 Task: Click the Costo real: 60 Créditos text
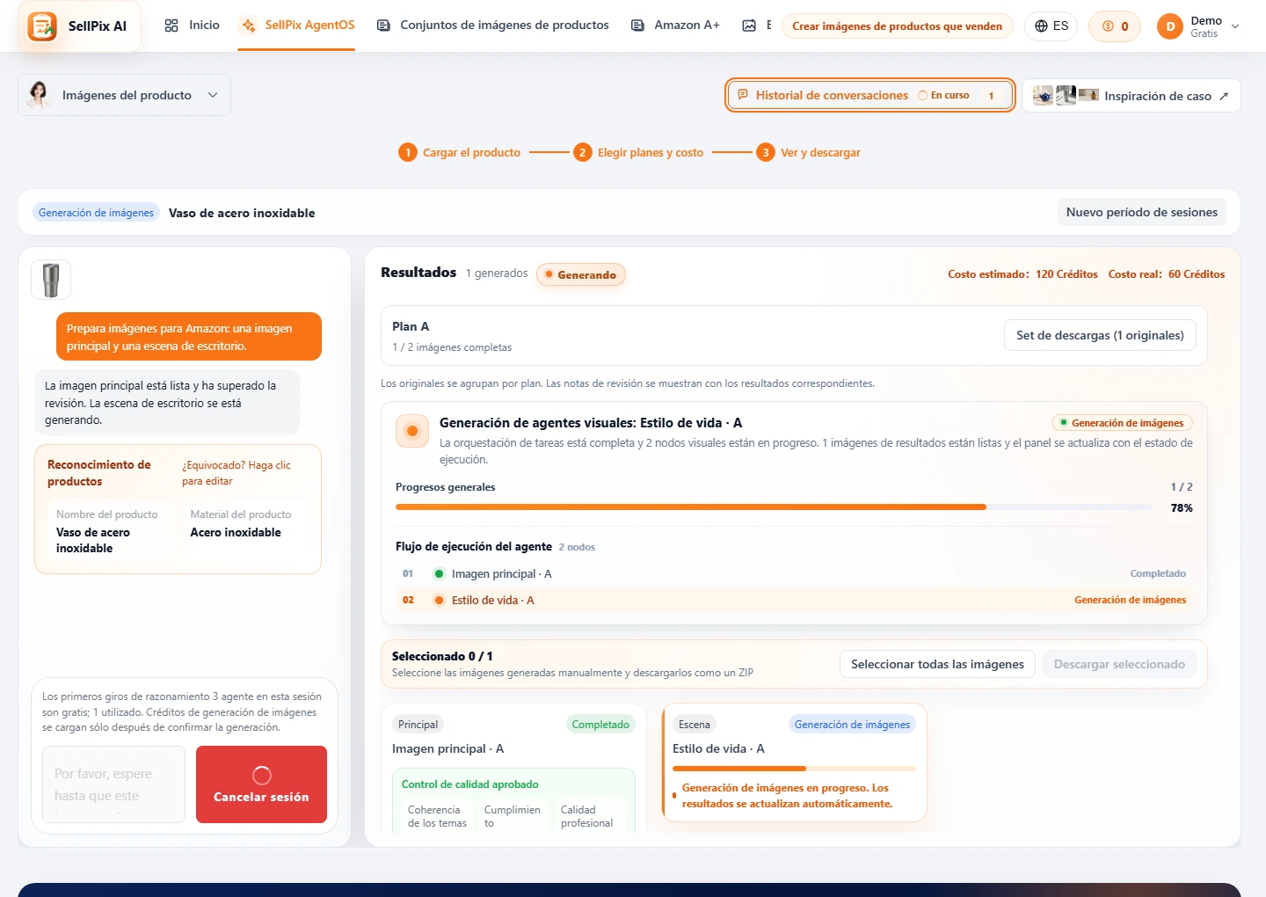1166,274
